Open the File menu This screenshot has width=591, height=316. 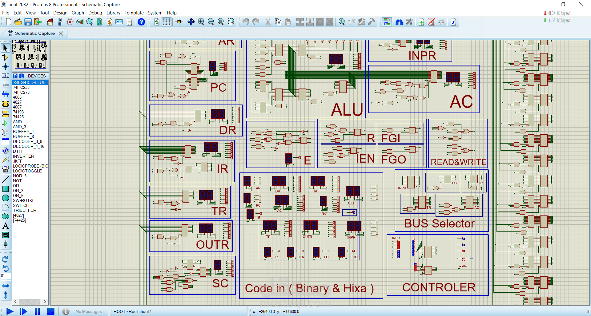tap(6, 13)
